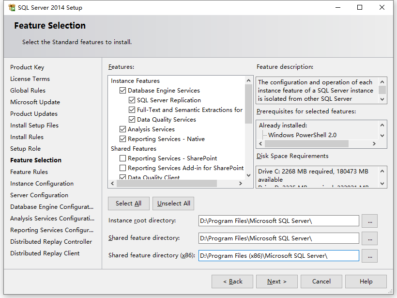
Task: Go Back to the previous step
Action: pyautogui.click(x=232, y=282)
